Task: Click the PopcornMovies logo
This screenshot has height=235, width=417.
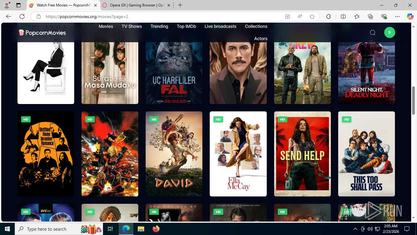Action: pos(42,32)
